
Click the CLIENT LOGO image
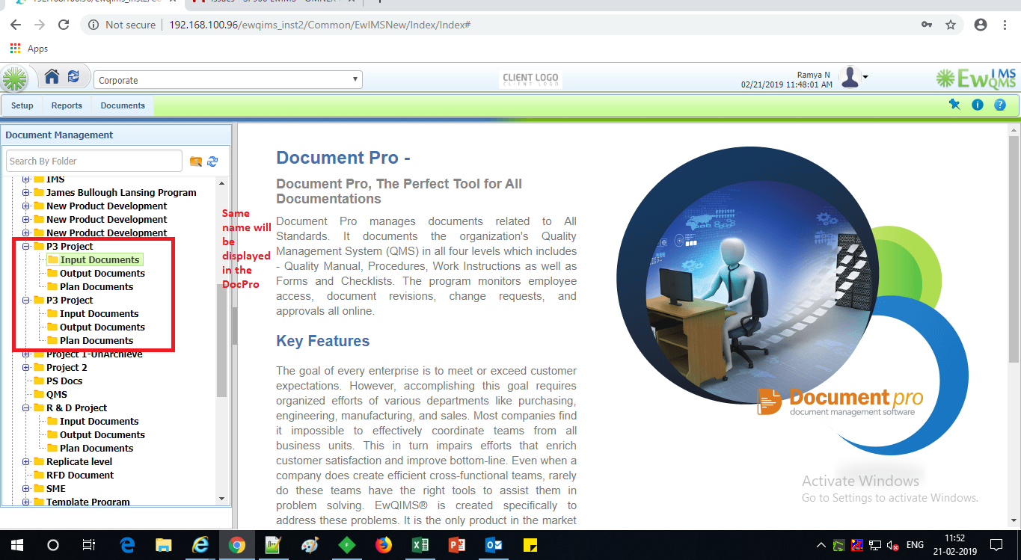click(x=530, y=79)
